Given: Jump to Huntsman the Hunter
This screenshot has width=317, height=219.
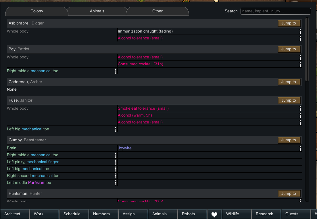Looking at the screenshot, I should click(x=289, y=193).
